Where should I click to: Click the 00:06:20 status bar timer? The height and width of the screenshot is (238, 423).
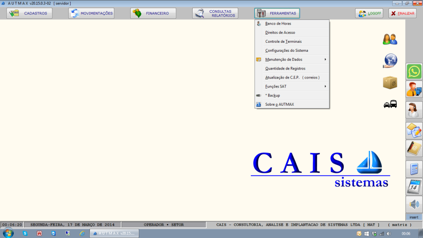click(12, 225)
